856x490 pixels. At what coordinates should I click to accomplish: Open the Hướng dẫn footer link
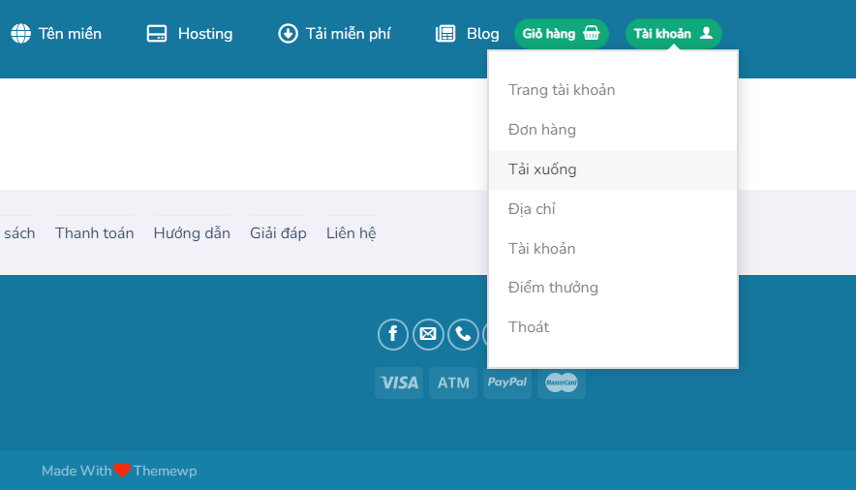click(192, 233)
